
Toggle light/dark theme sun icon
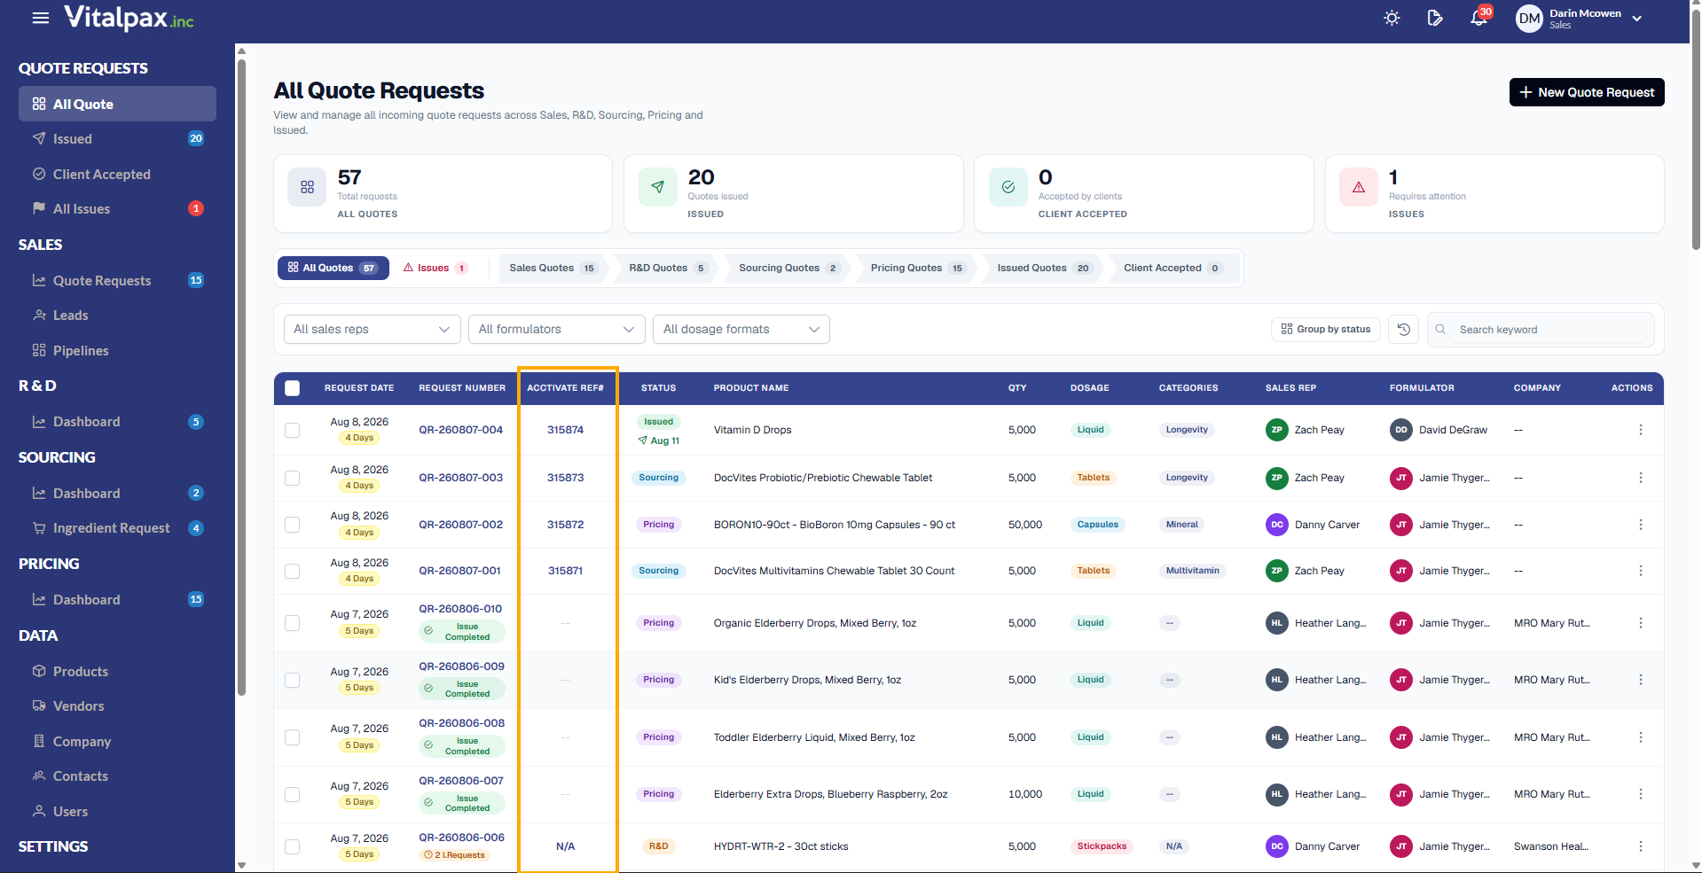coord(1392,18)
